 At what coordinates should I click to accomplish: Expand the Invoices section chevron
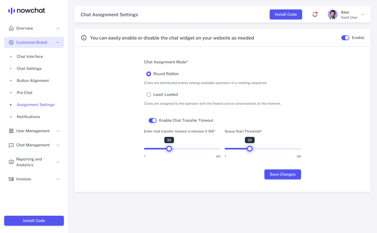58,179
